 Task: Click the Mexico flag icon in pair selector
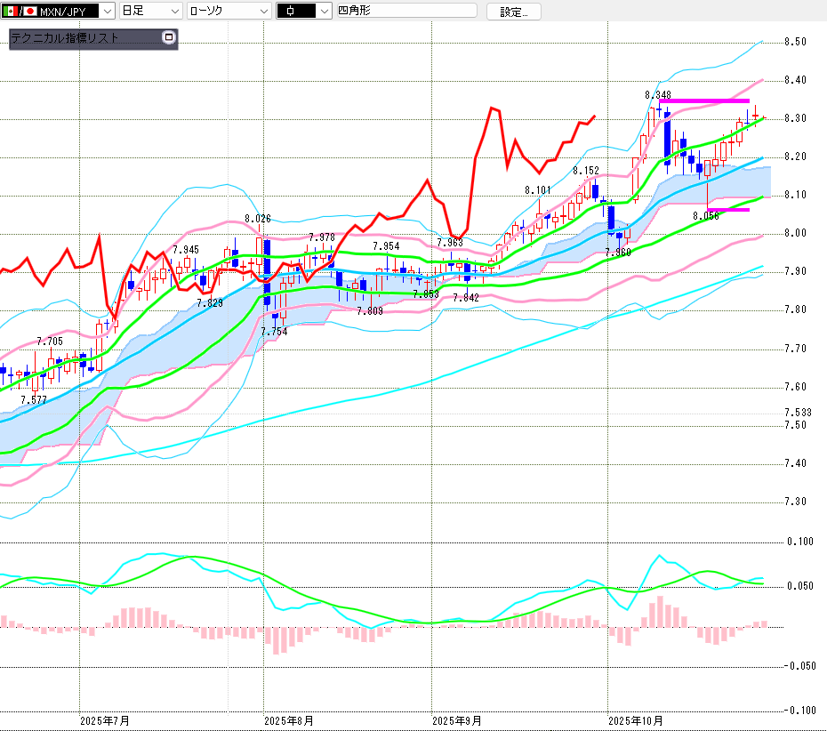coord(9,11)
